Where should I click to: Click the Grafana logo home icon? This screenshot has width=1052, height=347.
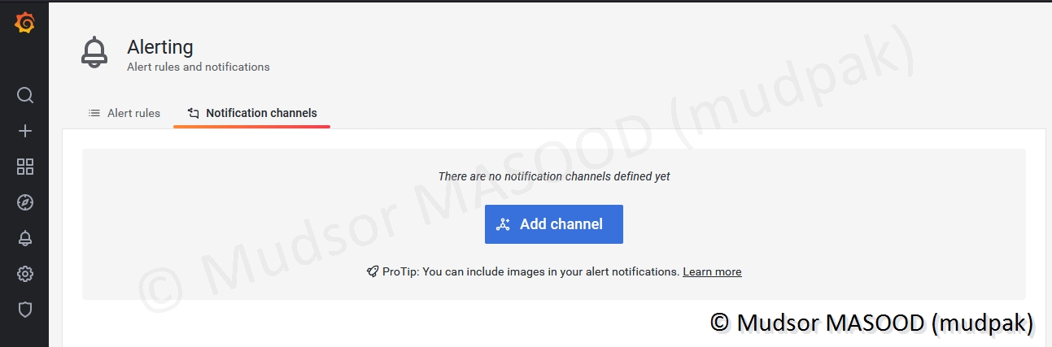click(x=24, y=24)
